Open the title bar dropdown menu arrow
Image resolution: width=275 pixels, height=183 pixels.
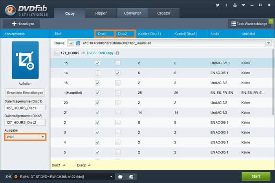(244, 5)
